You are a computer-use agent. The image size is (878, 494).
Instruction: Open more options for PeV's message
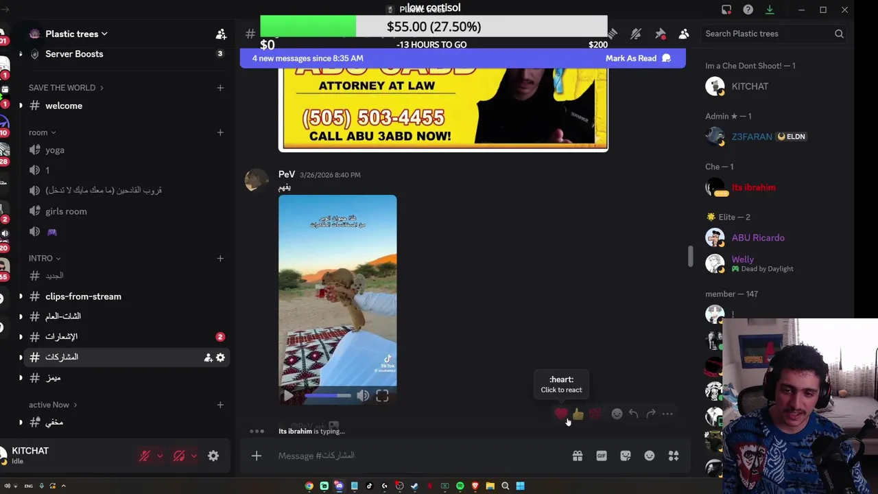coord(667,414)
